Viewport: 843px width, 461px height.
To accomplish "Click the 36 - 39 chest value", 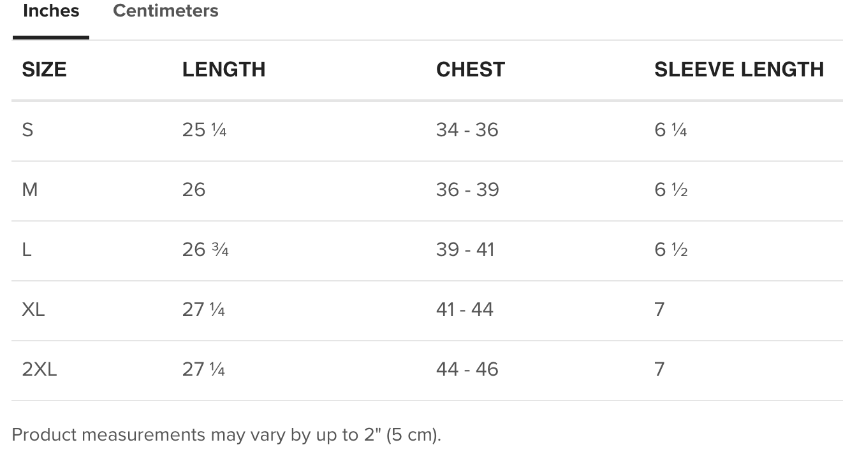I will click(x=467, y=190).
